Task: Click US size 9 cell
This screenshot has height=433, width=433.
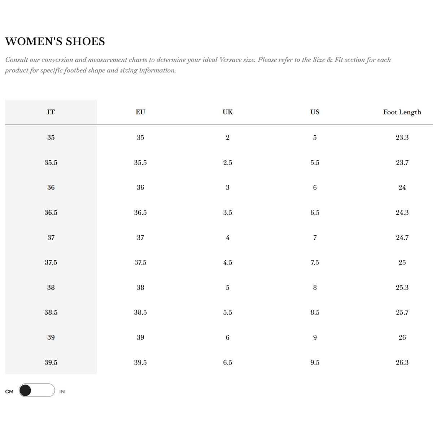Action: click(315, 337)
